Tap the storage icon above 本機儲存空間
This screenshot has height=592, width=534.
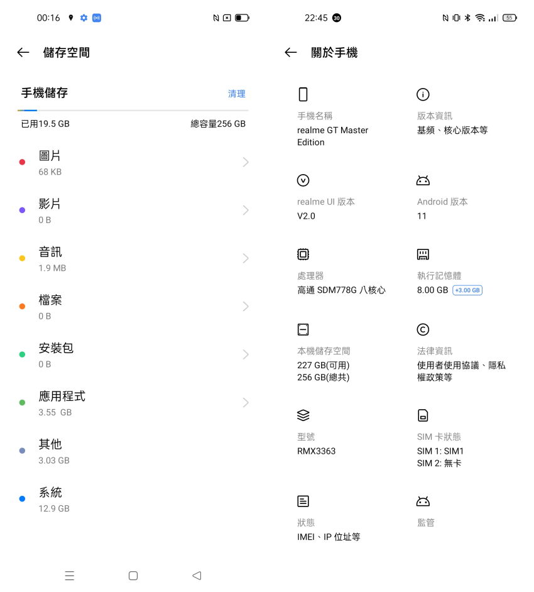[303, 329]
